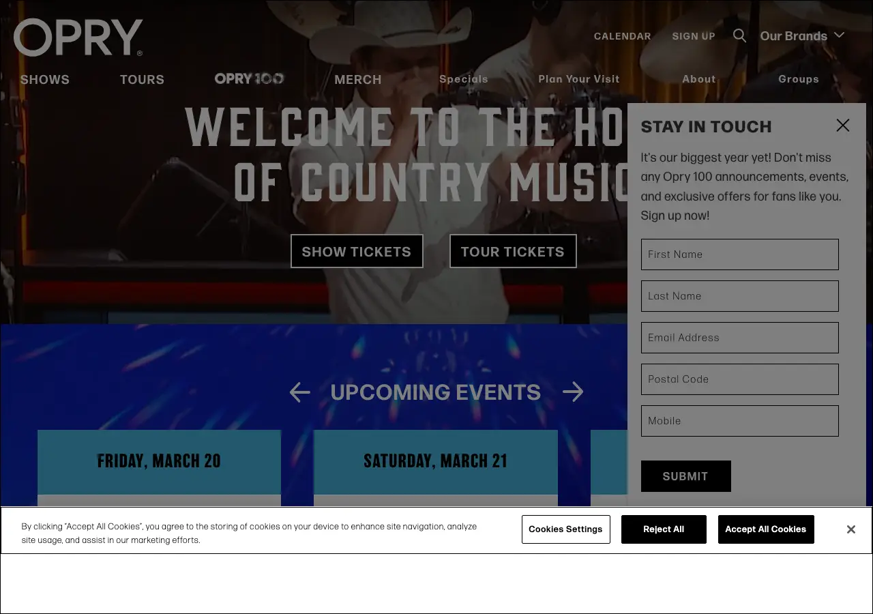Click the TOUR TICKETS button
Screen dimensions: 873x614
[513, 251]
